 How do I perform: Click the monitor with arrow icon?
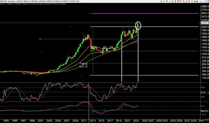click(181, 1)
